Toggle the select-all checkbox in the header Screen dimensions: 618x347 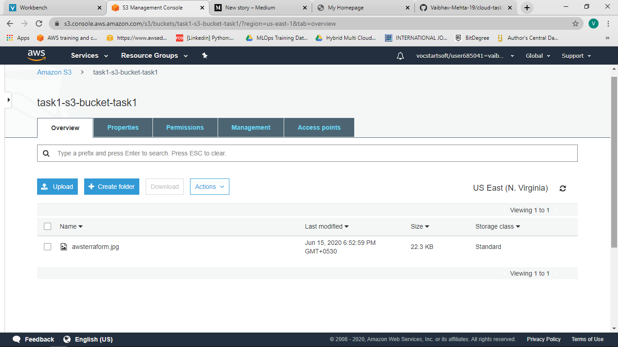pos(48,226)
